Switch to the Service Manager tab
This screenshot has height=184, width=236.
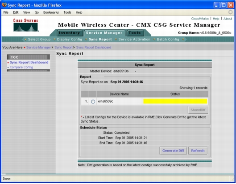(x=104, y=33)
